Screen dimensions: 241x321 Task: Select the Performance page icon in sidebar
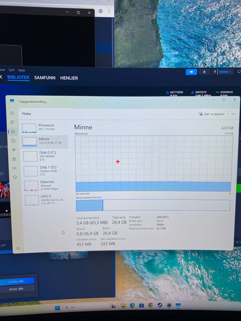[x=13, y=132]
